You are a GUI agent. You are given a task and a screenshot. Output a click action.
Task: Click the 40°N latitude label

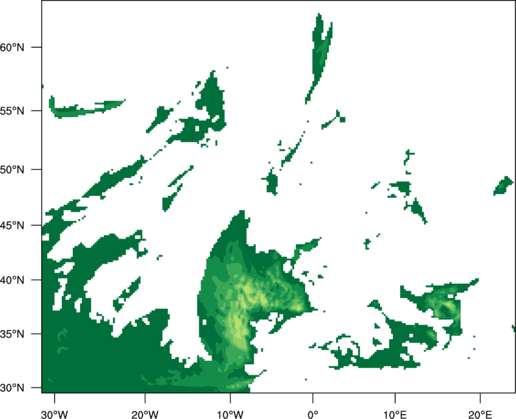point(12,280)
